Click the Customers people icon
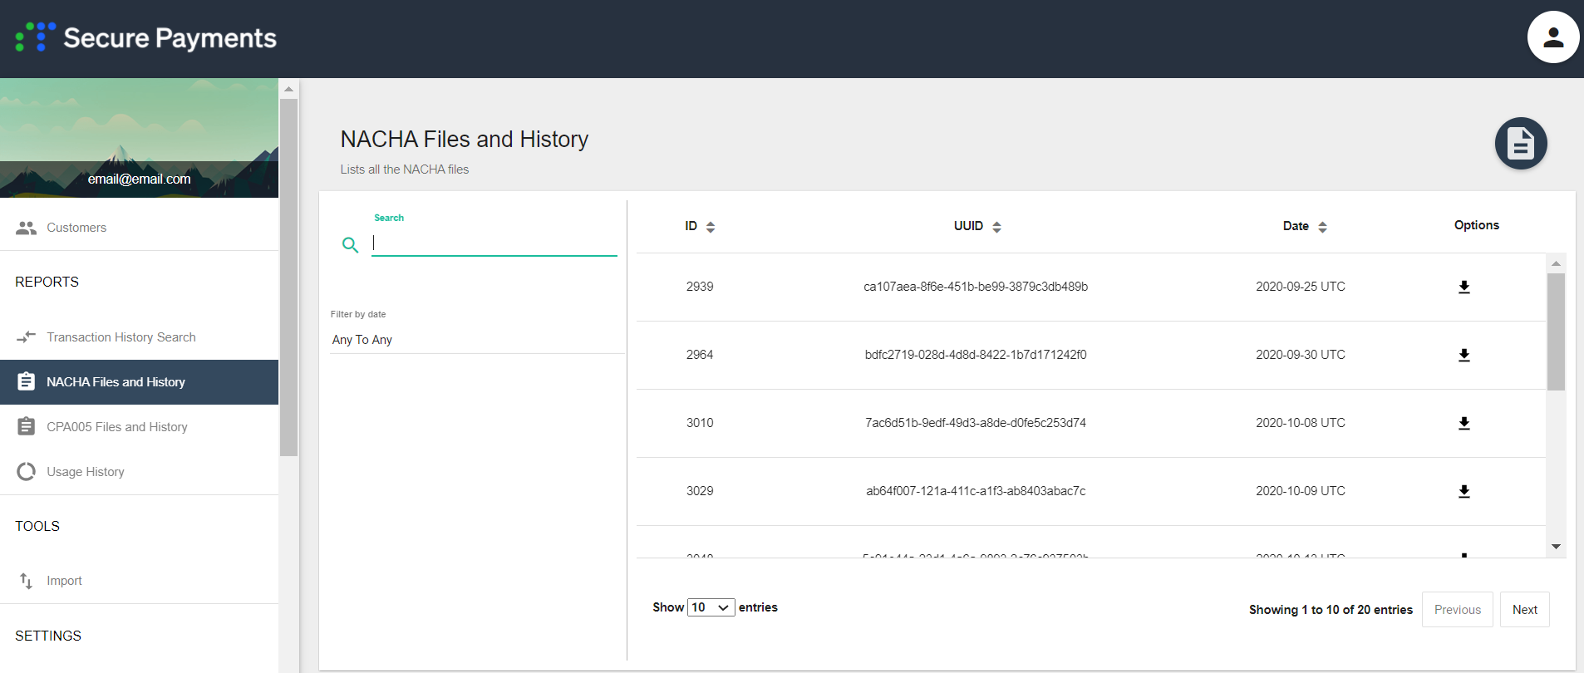 tap(27, 228)
